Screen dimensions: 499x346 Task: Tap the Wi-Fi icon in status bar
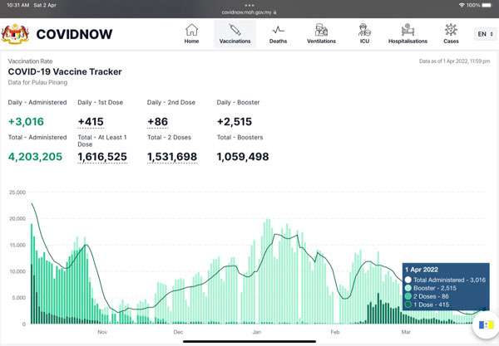point(462,5)
